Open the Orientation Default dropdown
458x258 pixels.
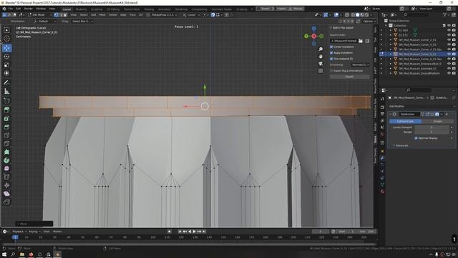(x=44, y=21)
